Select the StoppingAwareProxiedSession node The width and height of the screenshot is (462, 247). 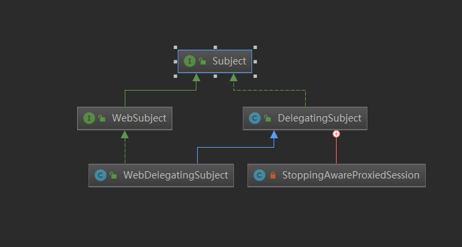click(337, 175)
